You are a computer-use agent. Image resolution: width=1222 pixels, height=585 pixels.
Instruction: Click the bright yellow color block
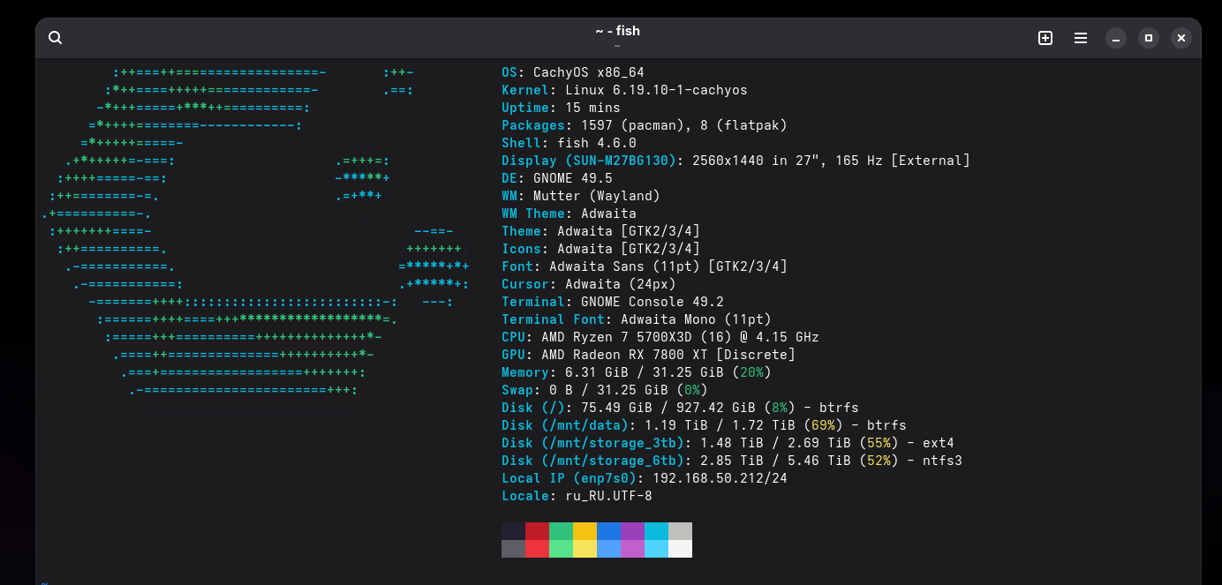click(x=585, y=549)
